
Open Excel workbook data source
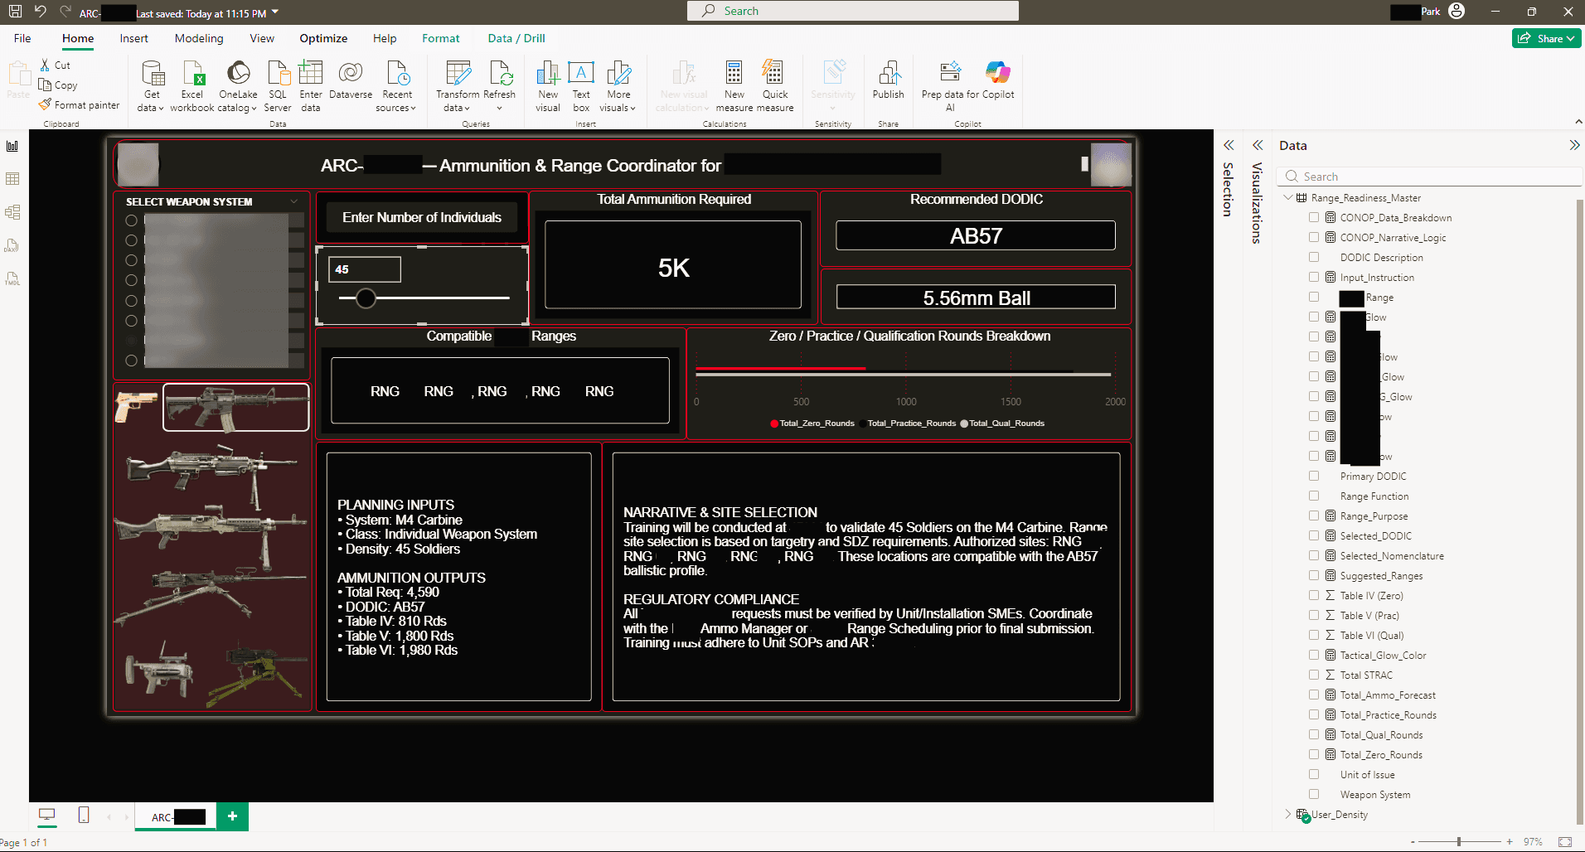click(192, 75)
